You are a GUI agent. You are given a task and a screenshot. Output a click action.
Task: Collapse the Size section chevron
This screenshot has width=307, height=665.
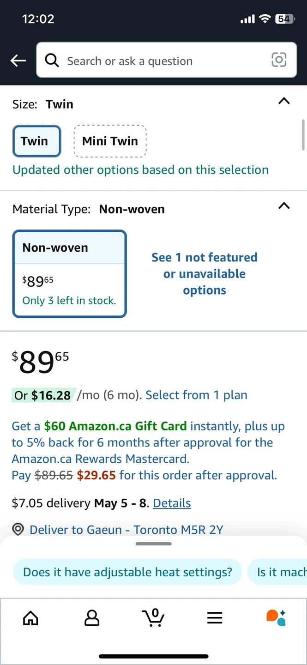(284, 101)
